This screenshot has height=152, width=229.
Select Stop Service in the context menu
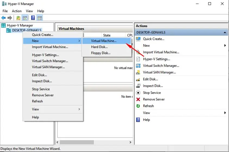(53, 89)
